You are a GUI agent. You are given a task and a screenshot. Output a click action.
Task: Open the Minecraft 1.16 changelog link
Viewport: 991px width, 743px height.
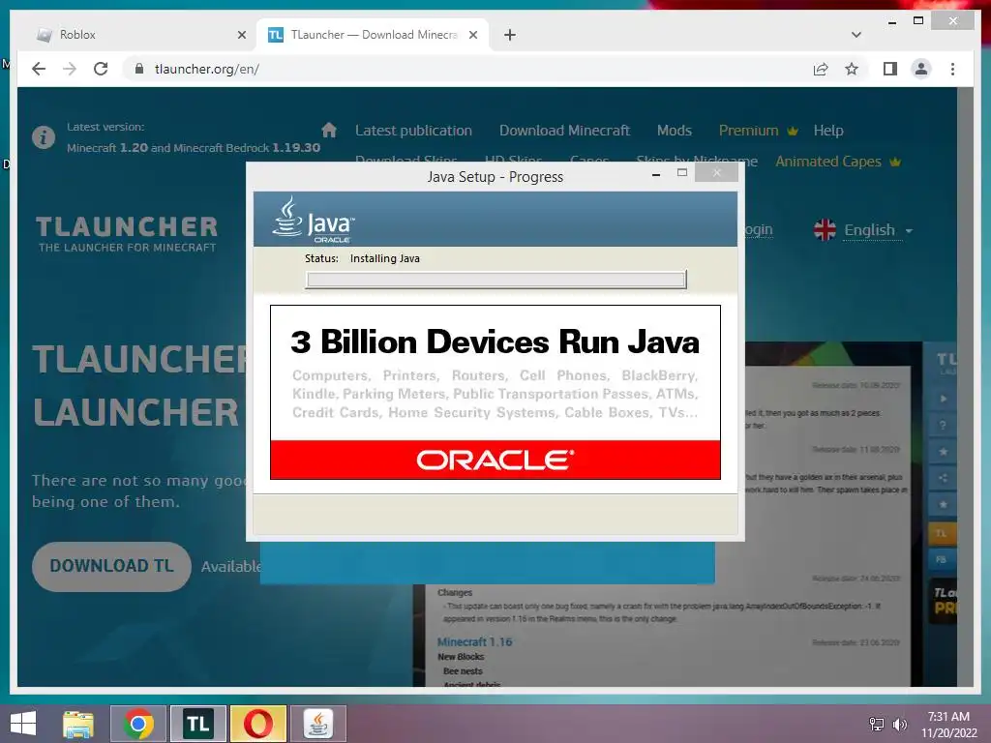pos(474,642)
